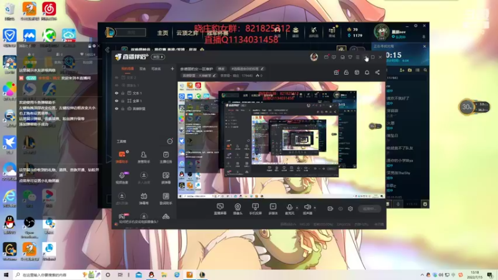
Task: Open File Explorer from the taskbar
Action: [x=164, y=275]
